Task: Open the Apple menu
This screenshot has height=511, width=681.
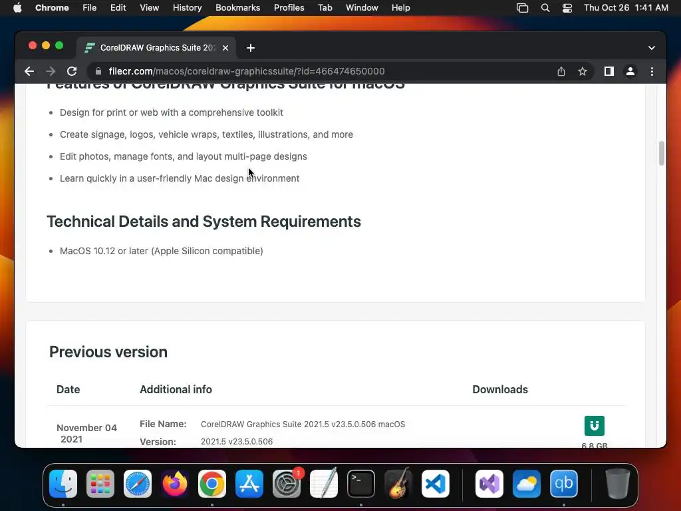Action: click(17, 8)
